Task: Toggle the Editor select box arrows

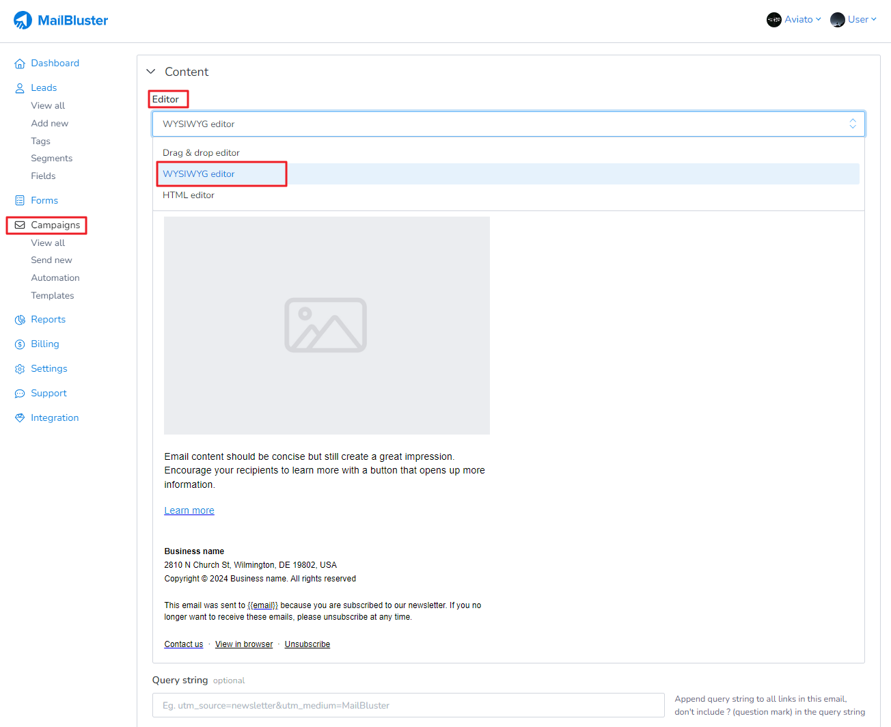Action: pos(852,124)
